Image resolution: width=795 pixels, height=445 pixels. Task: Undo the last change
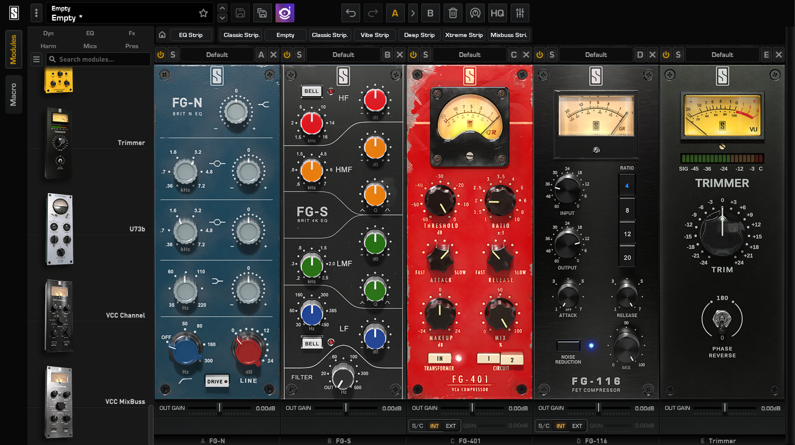coord(351,13)
